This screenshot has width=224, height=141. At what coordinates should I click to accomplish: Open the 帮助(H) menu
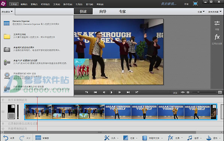coord(100,4)
